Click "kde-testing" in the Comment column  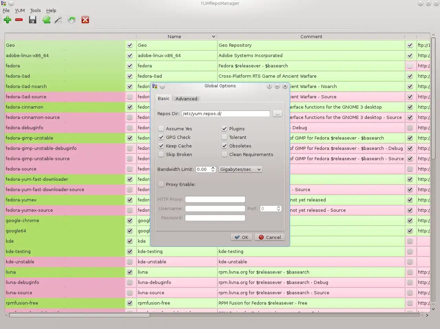pyautogui.click(x=311, y=251)
